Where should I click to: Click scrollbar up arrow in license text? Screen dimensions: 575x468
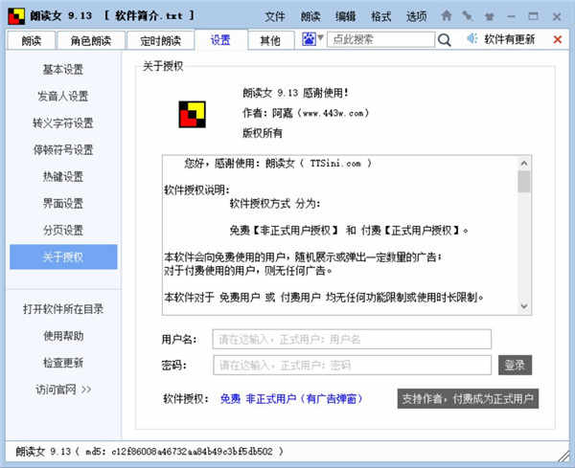524,163
